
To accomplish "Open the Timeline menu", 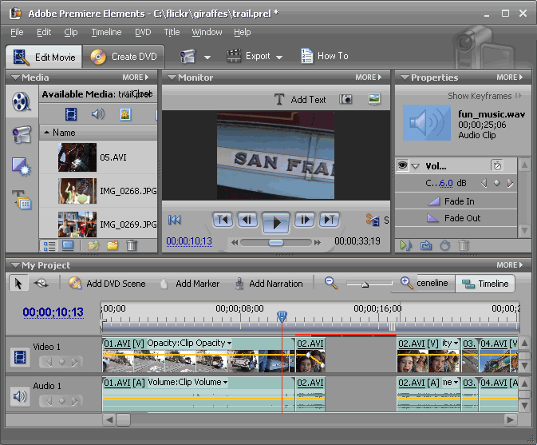I will pyautogui.click(x=106, y=32).
